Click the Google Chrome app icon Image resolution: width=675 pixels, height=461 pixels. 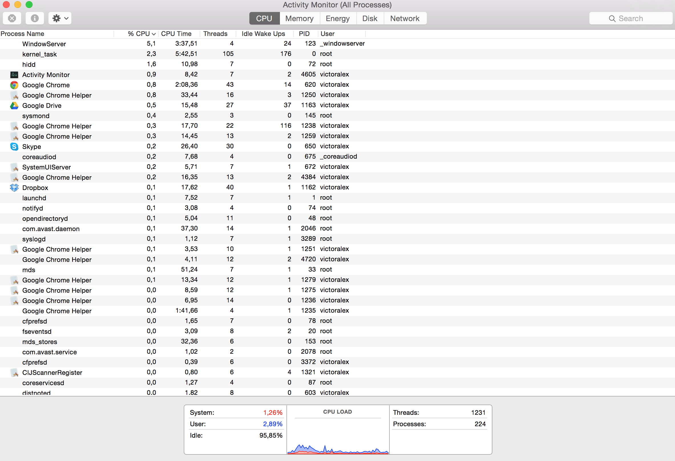[14, 85]
